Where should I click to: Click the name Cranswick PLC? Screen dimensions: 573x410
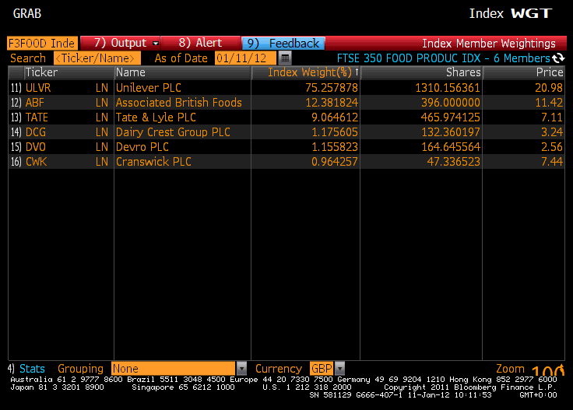pyautogui.click(x=153, y=162)
